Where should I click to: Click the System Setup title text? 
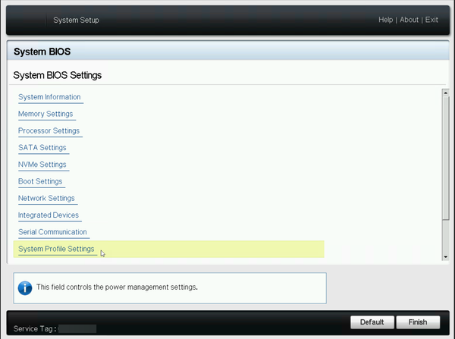click(x=77, y=20)
